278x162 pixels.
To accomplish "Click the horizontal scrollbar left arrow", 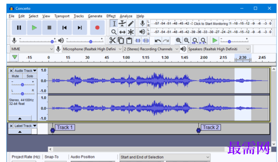I will tap(50, 149).
